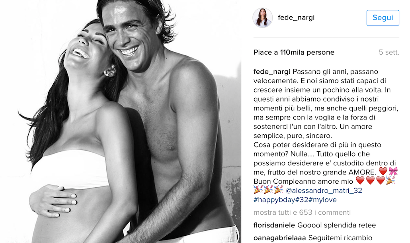Click the pink ribbon emoji in caption

pos(393,171)
